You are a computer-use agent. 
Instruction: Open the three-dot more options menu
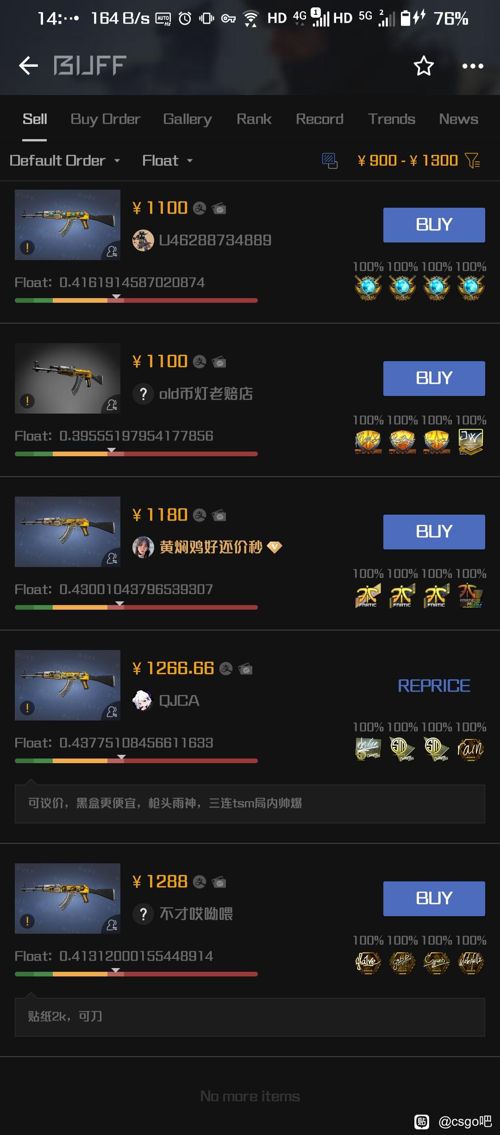click(x=473, y=66)
